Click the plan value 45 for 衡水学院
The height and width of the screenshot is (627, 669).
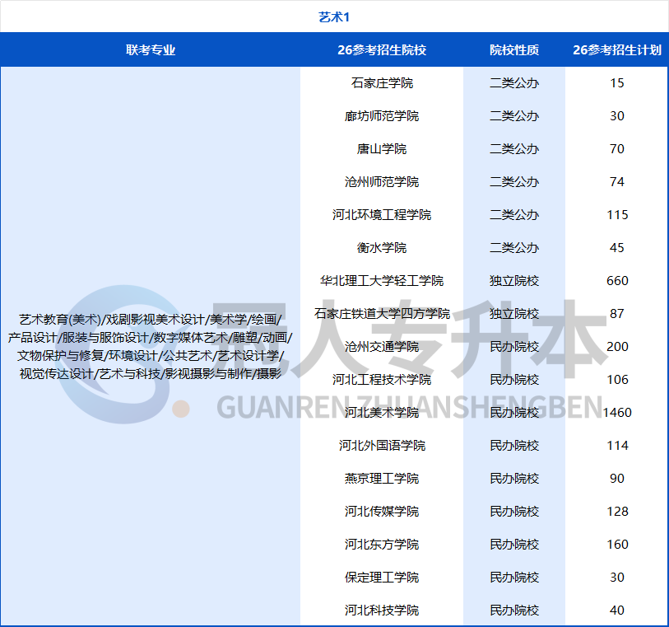point(617,248)
